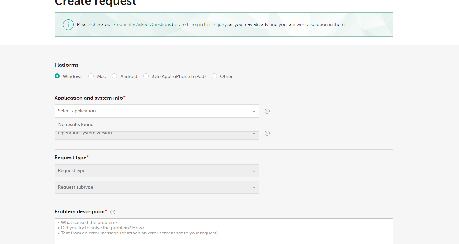459x244 pixels.
Task: Click the Select application combo box text
Action: (79, 111)
